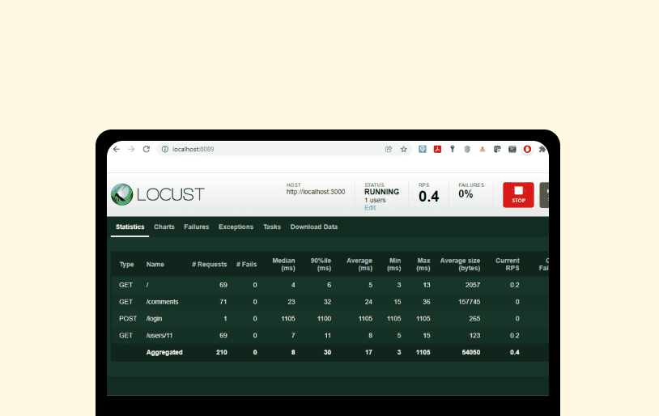Switch to the Statistics tab

(130, 227)
